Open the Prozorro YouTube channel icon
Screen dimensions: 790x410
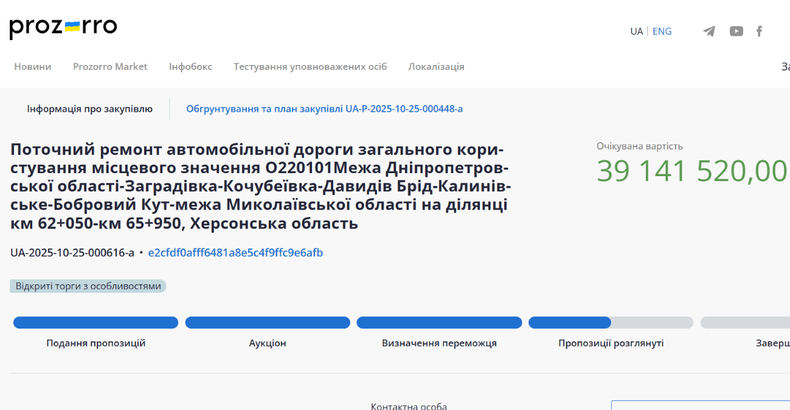click(x=736, y=31)
